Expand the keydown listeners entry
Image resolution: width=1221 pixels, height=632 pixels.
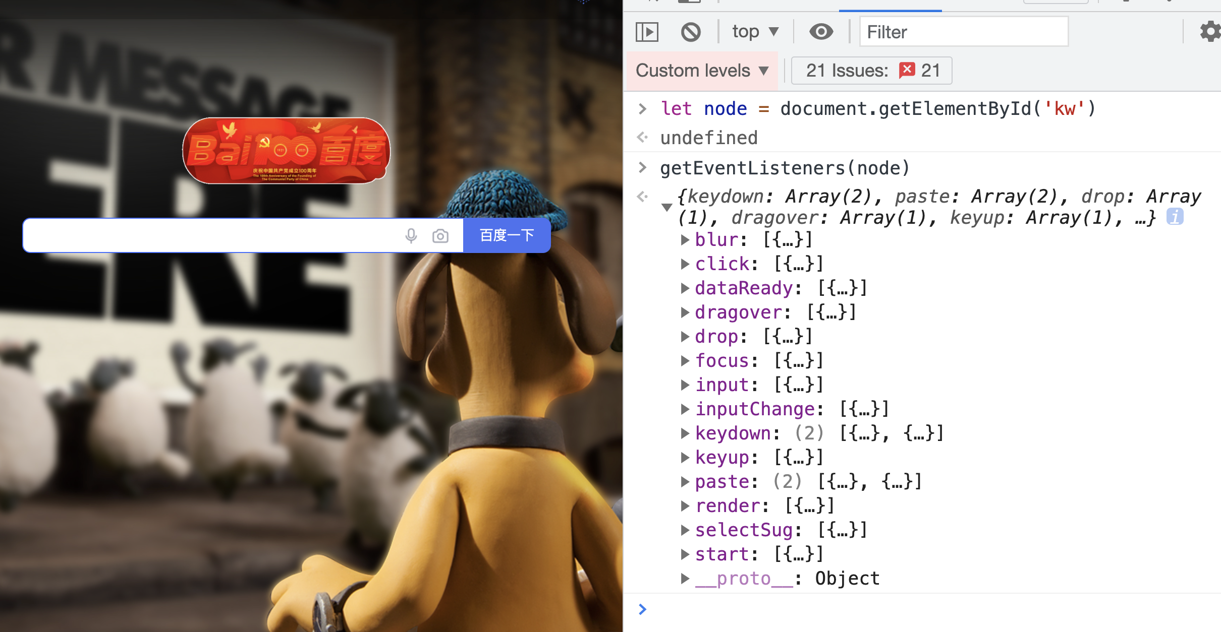tap(685, 433)
